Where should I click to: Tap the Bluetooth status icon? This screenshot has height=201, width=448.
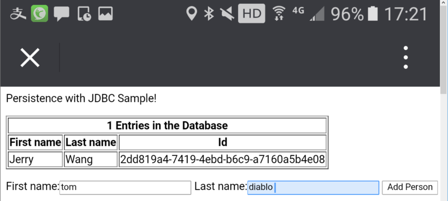point(209,14)
